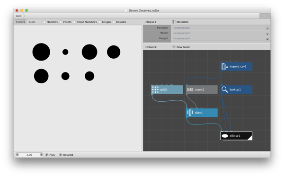Viewport: 284px width, 177px height.
Task: Enable the Handles checkbox
Action: pyautogui.click(x=44, y=22)
